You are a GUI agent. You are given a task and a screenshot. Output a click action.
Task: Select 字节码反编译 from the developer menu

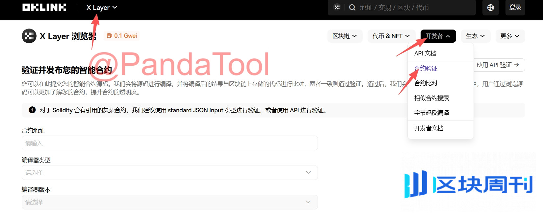coord(441,113)
